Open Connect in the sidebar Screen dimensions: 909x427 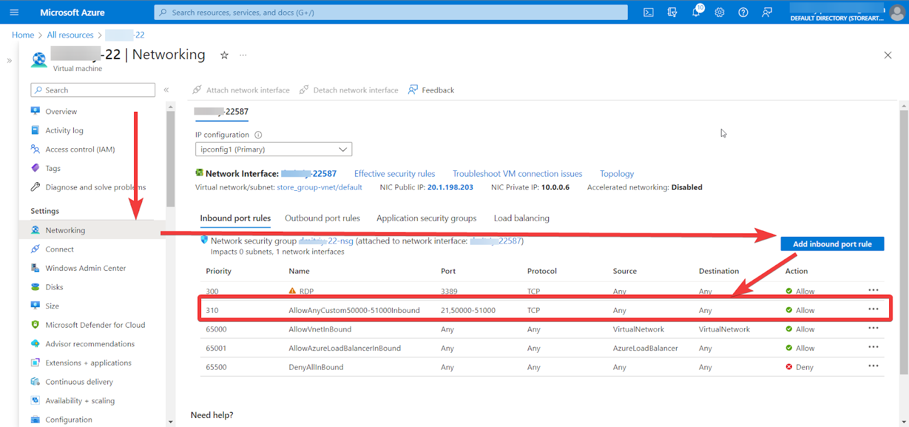(x=60, y=249)
